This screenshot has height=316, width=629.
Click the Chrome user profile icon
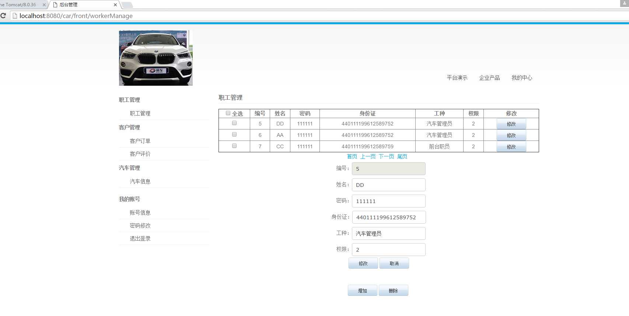(x=624, y=3)
